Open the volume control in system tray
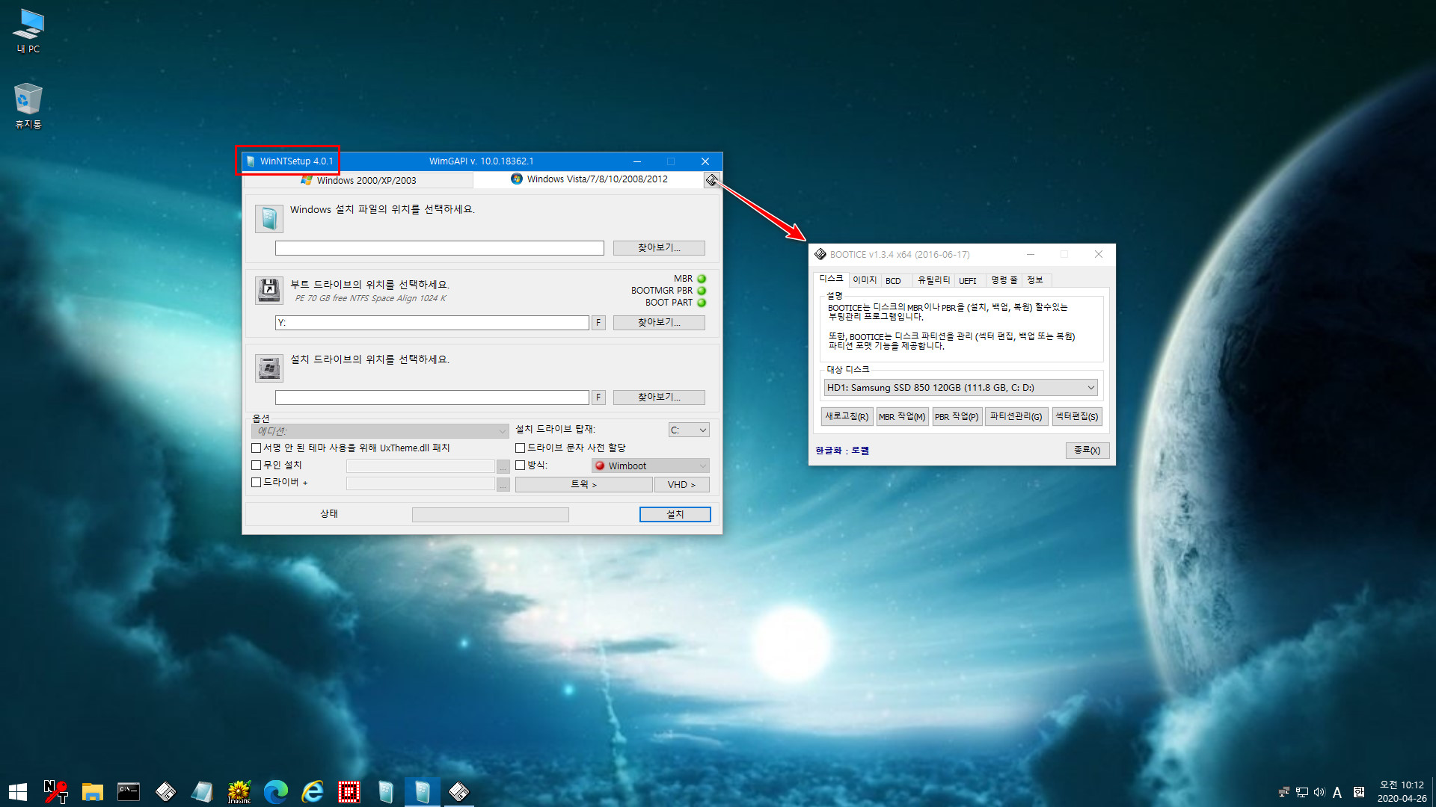The height and width of the screenshot is (807, 1436). click(x=1319, y=792)
